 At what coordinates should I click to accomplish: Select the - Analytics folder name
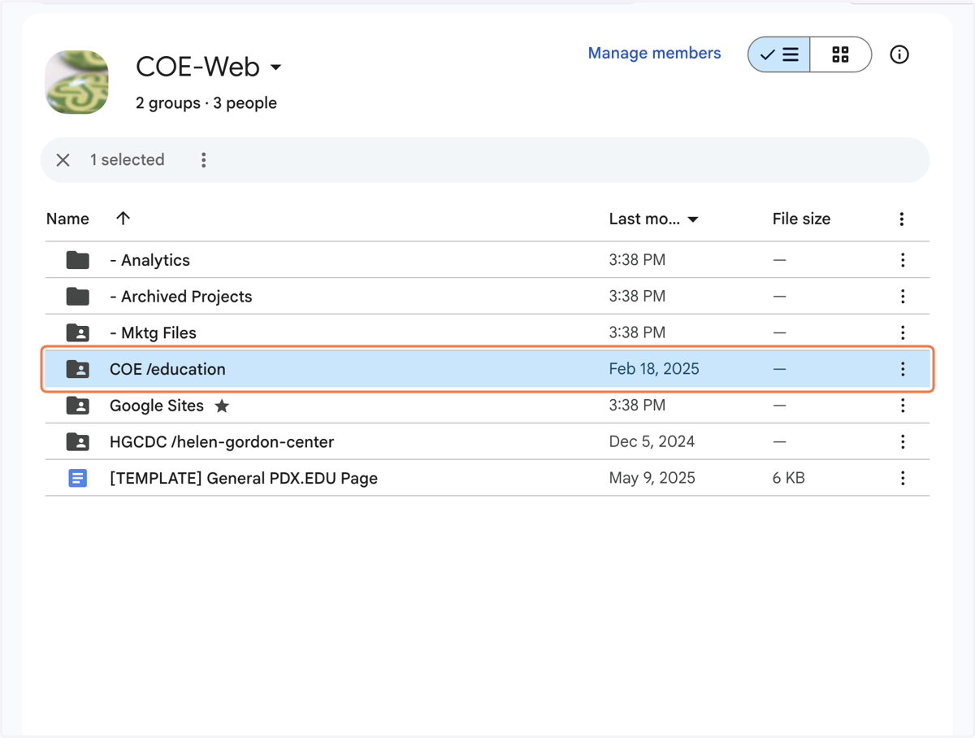tap(149, 260)
